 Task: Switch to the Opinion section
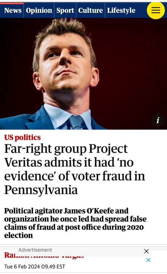(x=39, y=11)
